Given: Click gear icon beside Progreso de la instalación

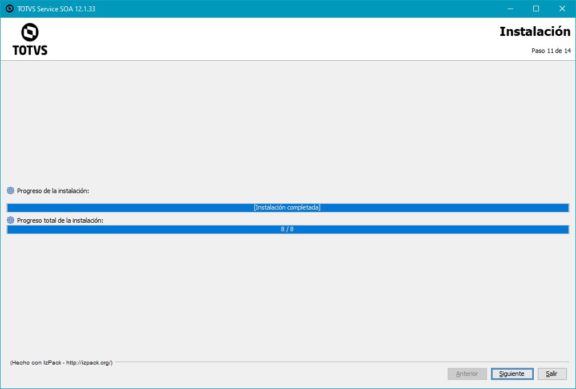Looking at the screenshot, I should [10, 190].
